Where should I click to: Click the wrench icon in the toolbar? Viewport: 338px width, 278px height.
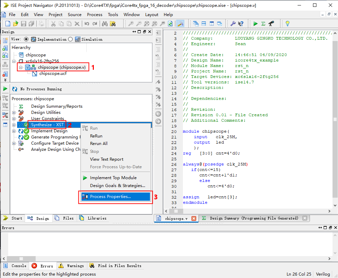point(233,24)
